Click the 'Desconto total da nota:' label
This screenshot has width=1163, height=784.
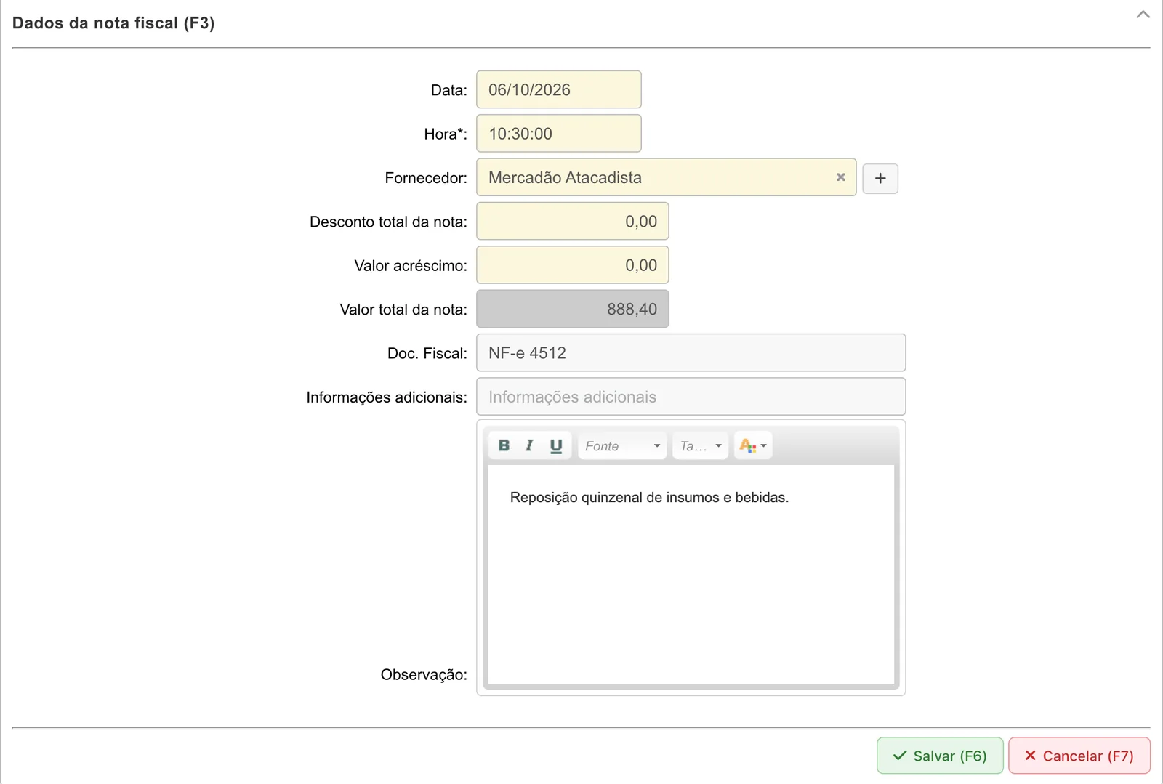pos(388,222)
